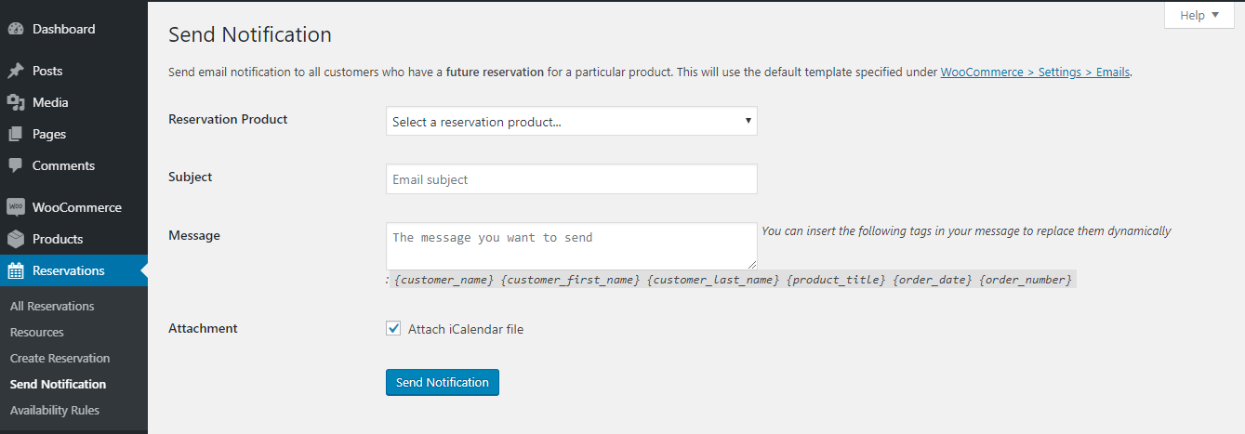This screenshot has height=434, width=1245.
Task: Click the Posts pushpin icon
Action: point(16,71)
